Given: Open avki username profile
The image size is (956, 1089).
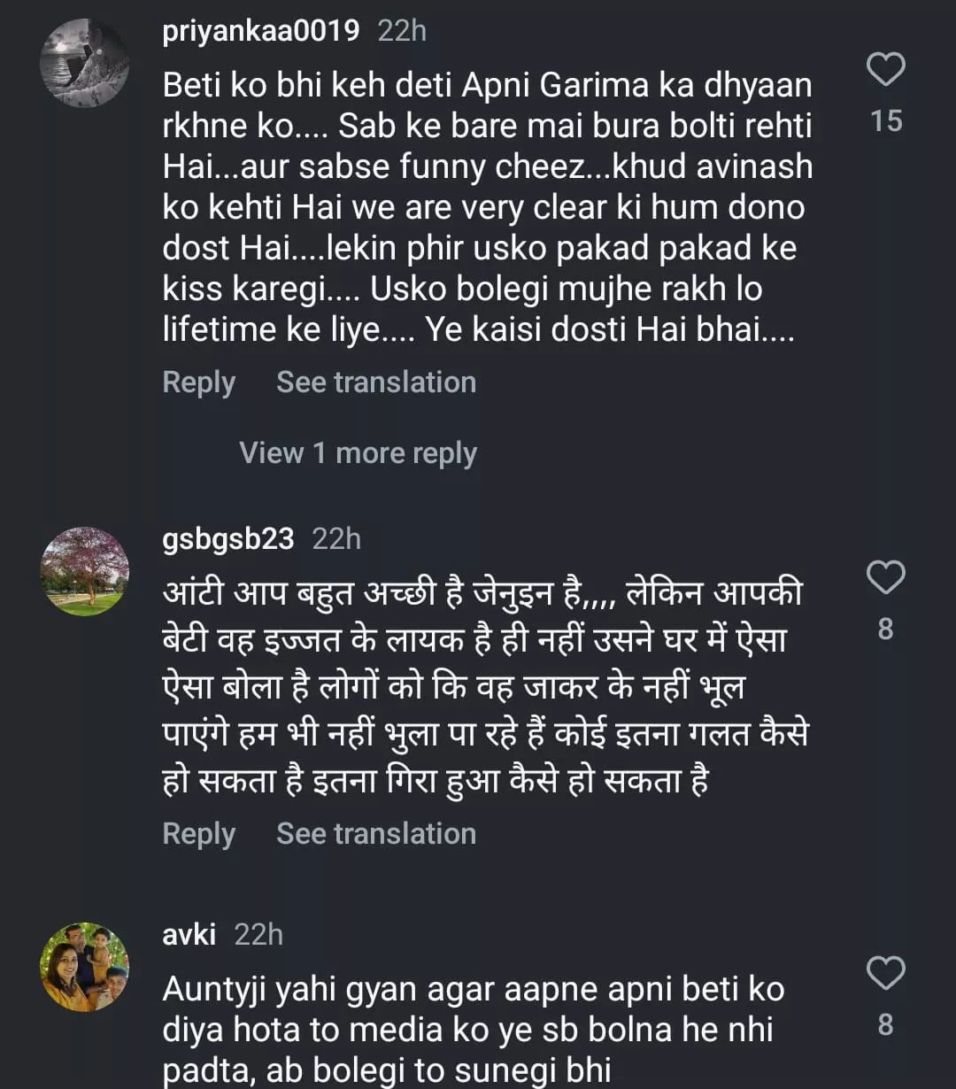Looking at the screenshot, I should point(189,934).
